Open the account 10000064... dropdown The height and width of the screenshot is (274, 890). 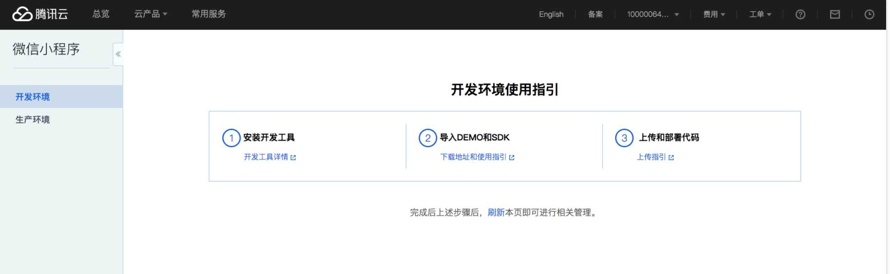(653, 14)
